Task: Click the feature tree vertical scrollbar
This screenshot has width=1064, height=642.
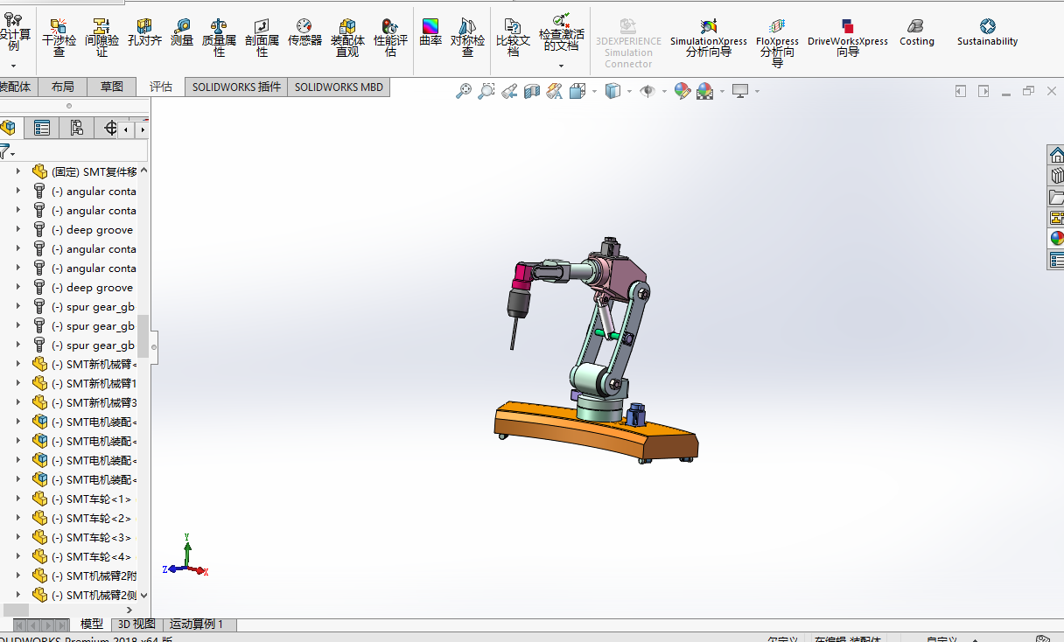Action: click(x=143, y=337)
